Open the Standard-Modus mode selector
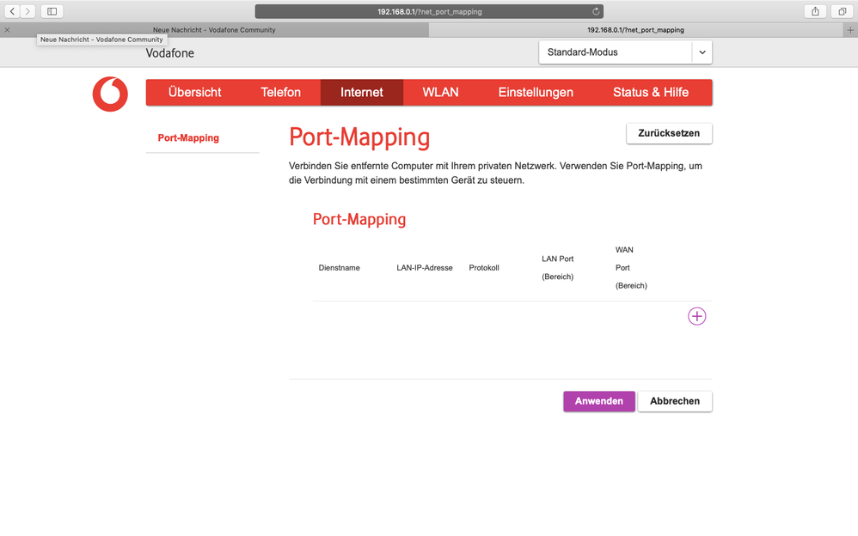 click(625, 52)
